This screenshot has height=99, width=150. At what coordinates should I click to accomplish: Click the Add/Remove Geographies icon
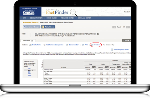[x=44, y=45]
